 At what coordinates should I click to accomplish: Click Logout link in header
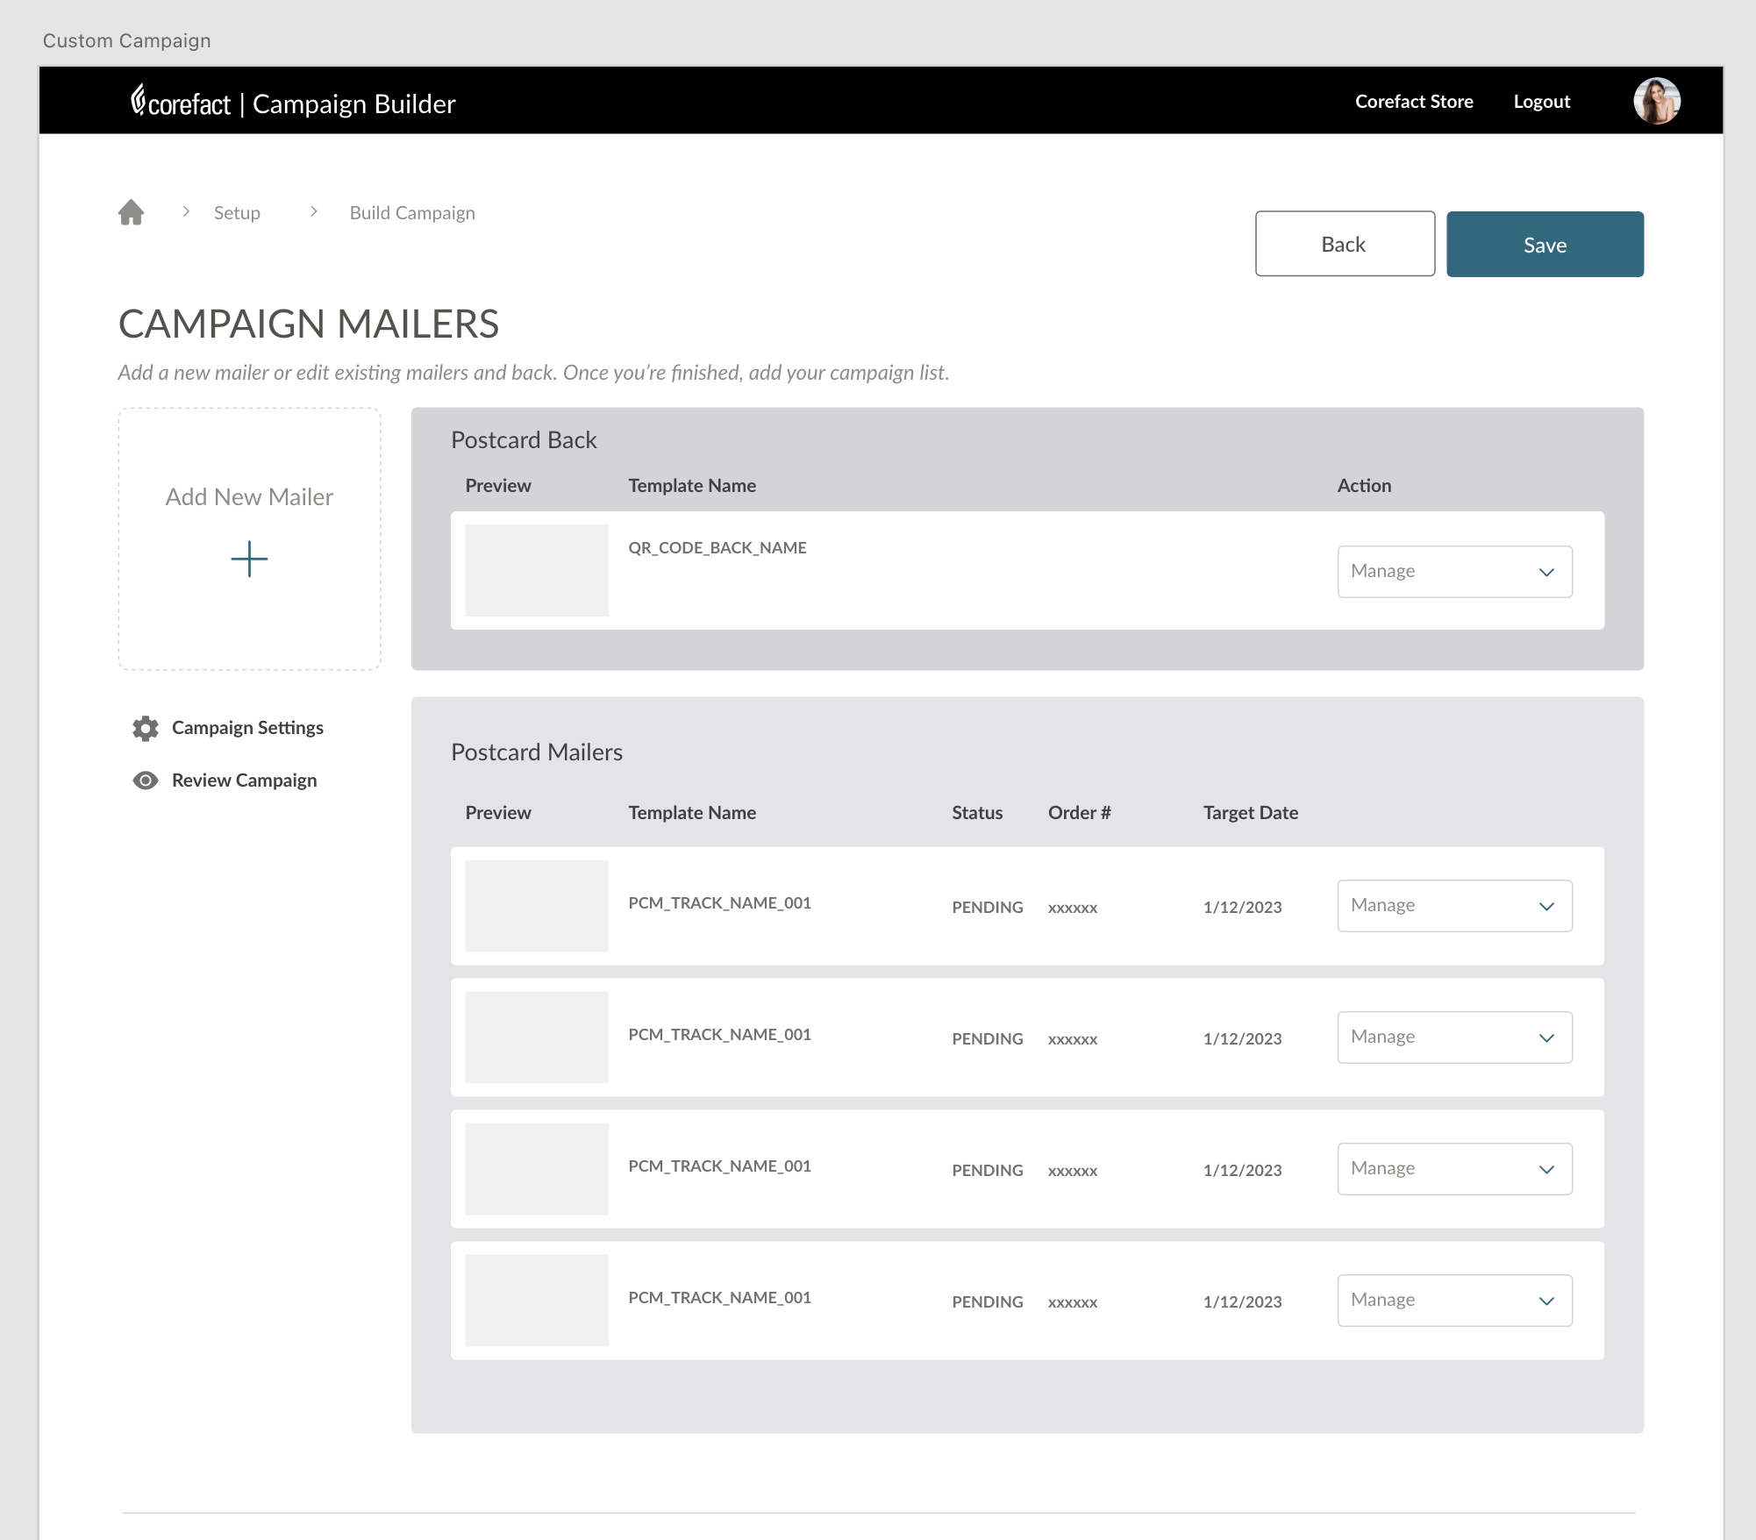pyautogui.click(x=1541, y=102)
